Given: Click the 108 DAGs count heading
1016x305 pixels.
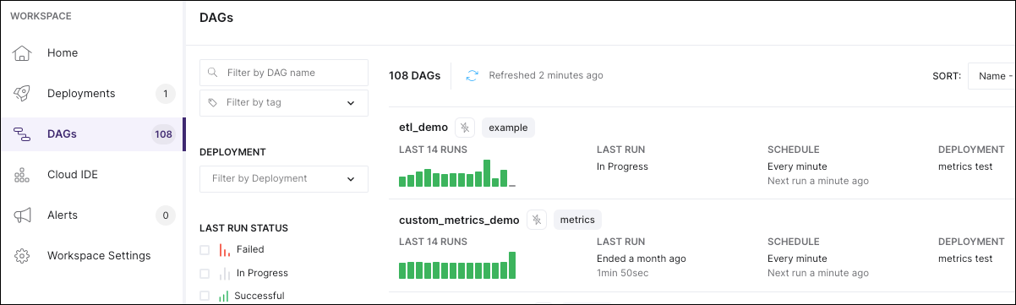Looking at the screenshot, I should point(414,75).
